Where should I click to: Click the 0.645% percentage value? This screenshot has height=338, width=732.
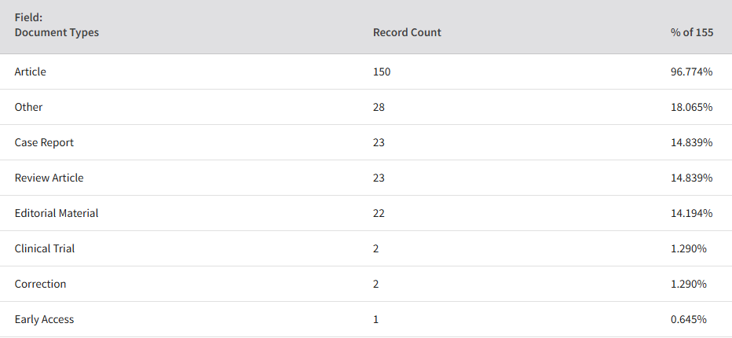click(689, 319)
